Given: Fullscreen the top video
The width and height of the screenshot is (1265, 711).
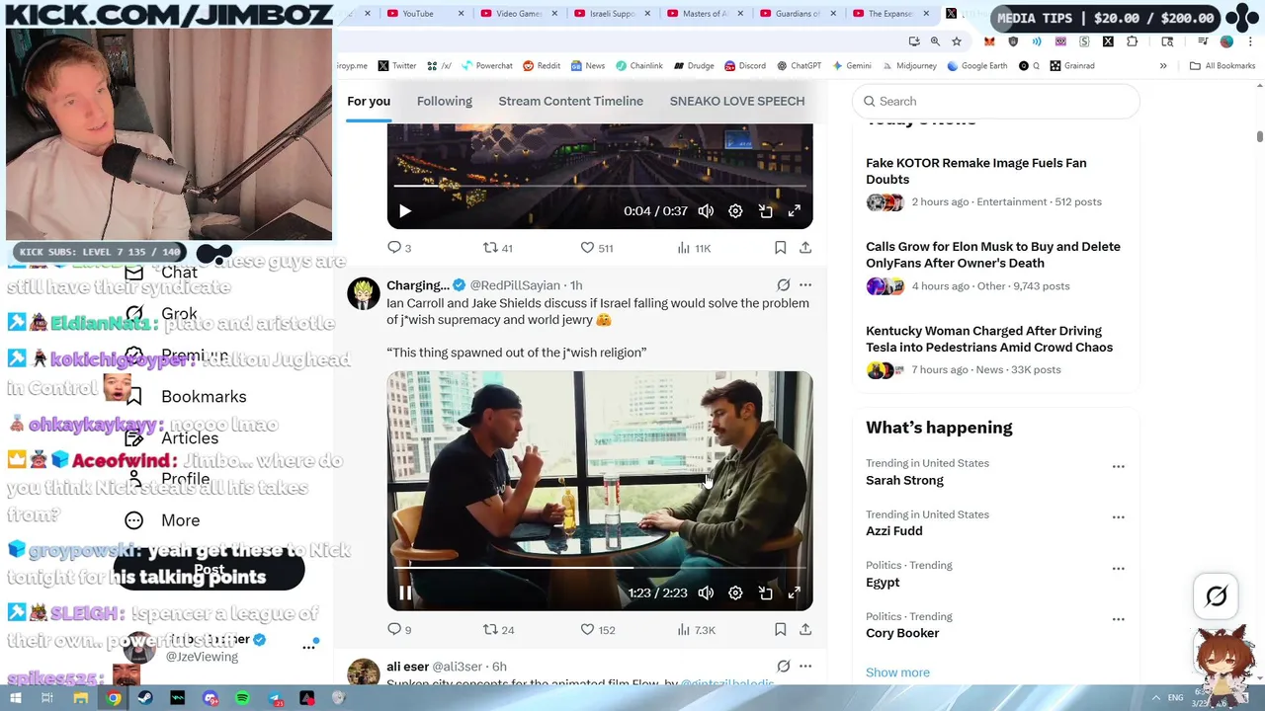Looking at the screenshot, I should pyautogui.click(x=795, y=210).
